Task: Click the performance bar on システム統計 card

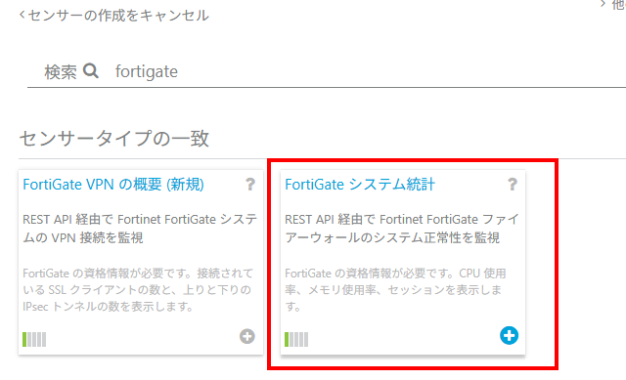Action: 296,339
